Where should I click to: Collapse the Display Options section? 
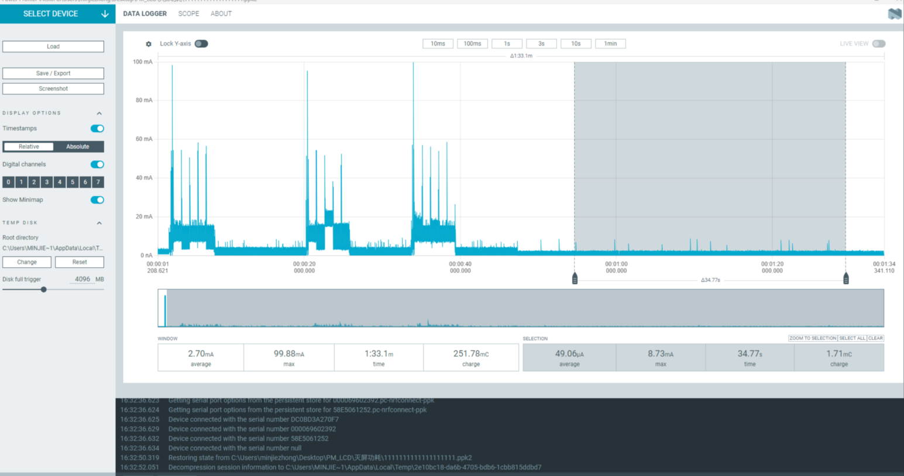[99, 113]
